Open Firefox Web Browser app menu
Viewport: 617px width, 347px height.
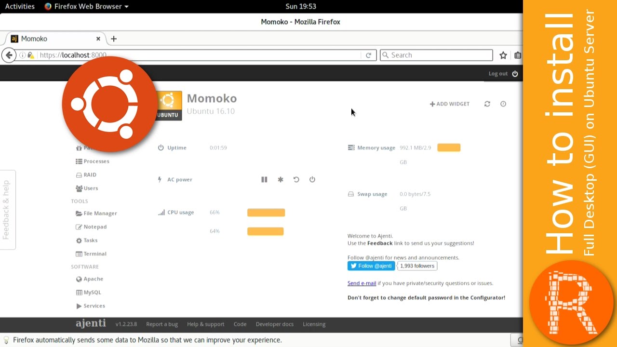[x=86, y=6]
